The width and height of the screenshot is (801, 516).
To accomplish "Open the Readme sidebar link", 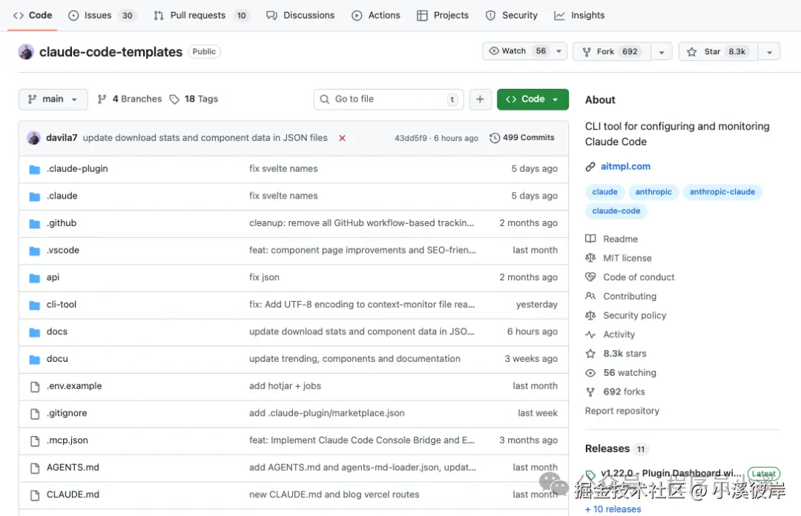I will tap(612, 239).
